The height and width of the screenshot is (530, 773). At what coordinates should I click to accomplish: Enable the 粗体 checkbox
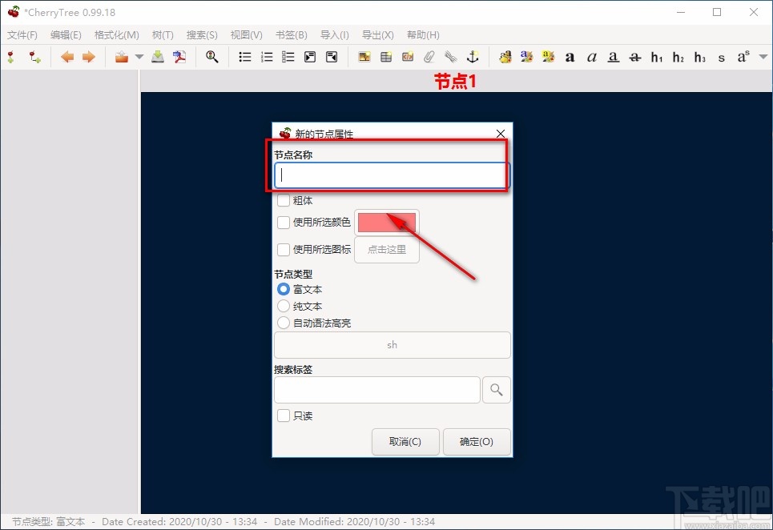pos(284,200)
